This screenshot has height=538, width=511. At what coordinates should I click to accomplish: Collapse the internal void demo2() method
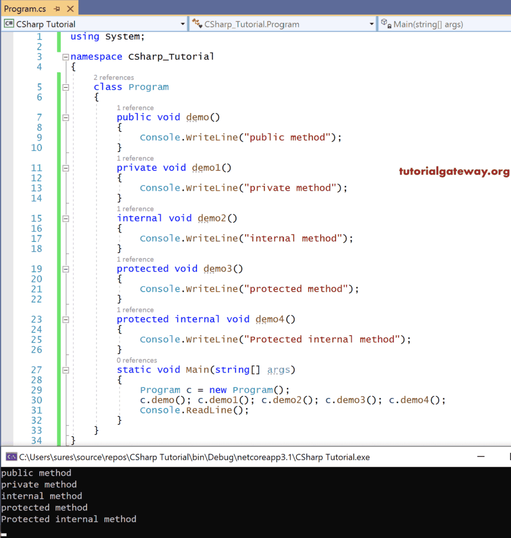(66, 218)
